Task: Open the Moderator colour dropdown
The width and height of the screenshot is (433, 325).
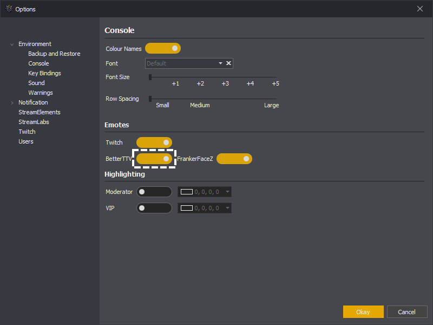Action: coord(227,192)
